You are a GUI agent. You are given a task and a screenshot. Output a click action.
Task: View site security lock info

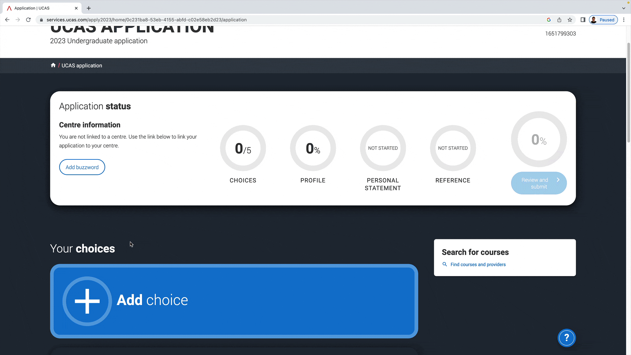(x=41, y=20)
